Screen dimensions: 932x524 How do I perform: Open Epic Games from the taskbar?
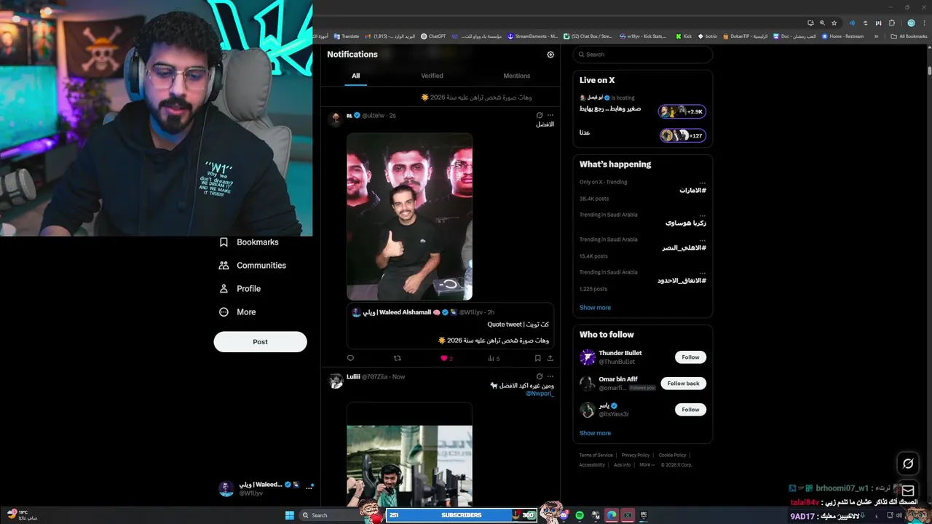(x=644, y=515)
